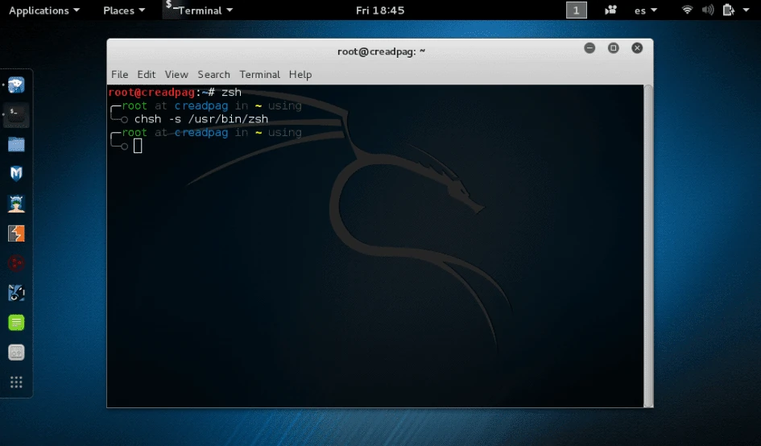The image size is (761, 446).
Task: Close the terminal window
Action: (x=637, y=47)
